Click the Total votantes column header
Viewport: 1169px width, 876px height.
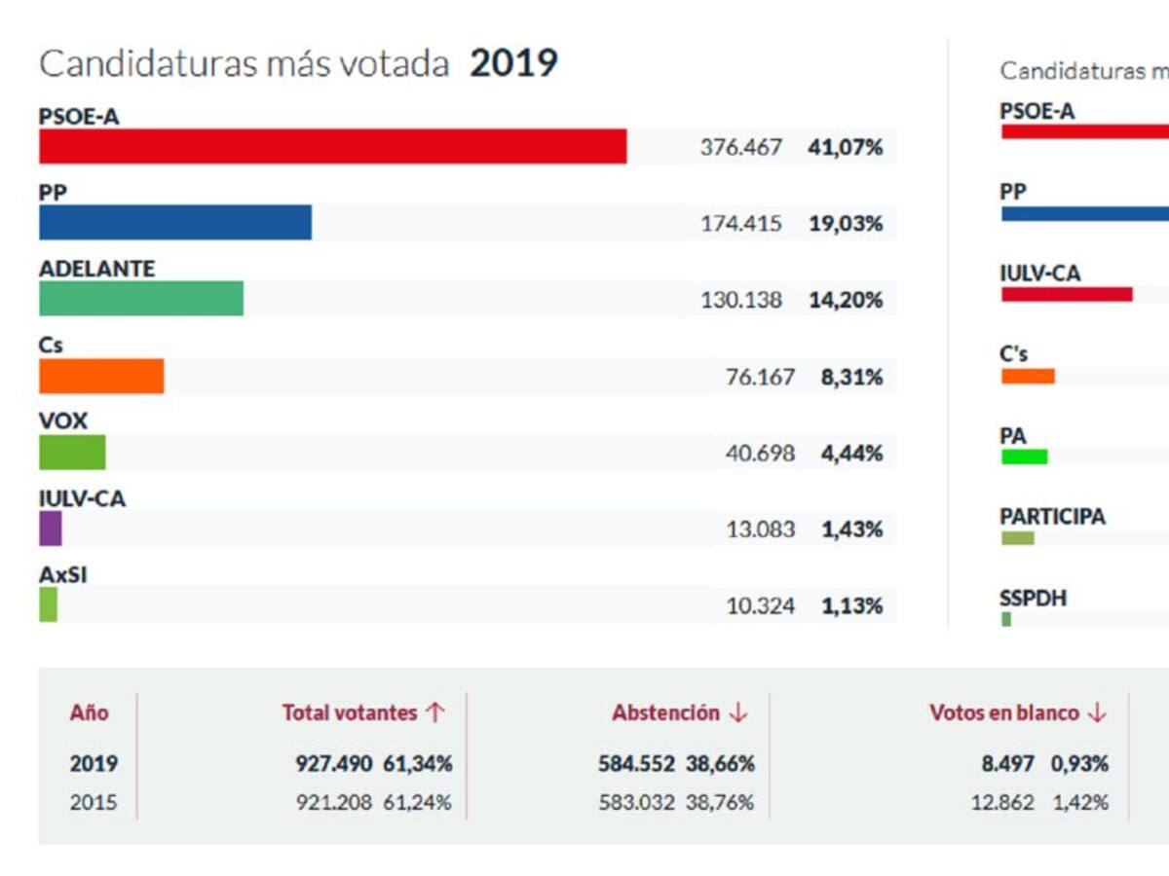coord(350,712)
